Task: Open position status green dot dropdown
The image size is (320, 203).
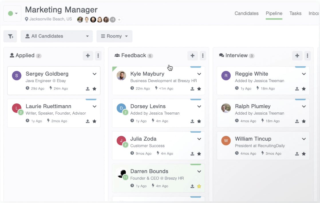Action: (12, 13)
